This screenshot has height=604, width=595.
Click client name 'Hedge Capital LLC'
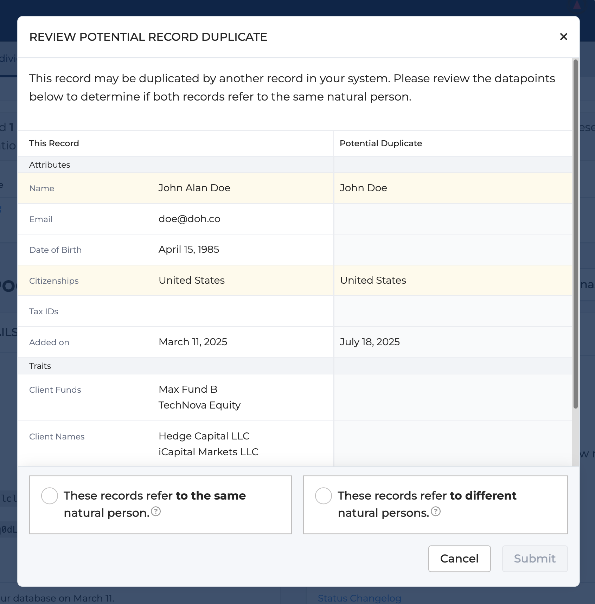(x=204, y=436)
